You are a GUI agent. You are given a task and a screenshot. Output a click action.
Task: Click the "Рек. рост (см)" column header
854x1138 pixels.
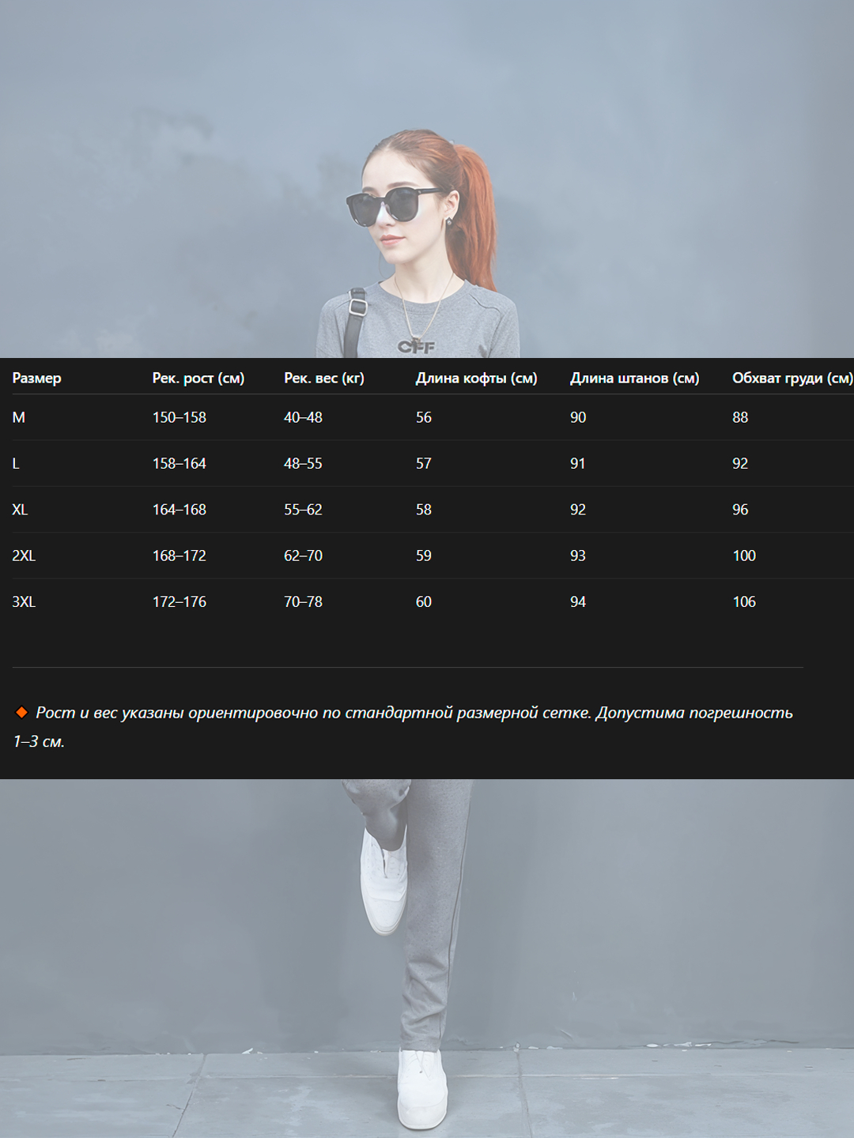198,379
